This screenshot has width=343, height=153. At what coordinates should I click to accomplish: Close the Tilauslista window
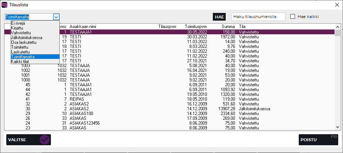pyautogui.click(x=336, y=5)
